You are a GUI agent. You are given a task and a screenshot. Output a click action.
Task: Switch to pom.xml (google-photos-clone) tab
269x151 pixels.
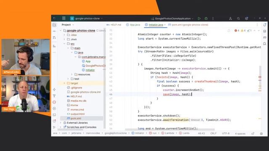coord(188,25)
